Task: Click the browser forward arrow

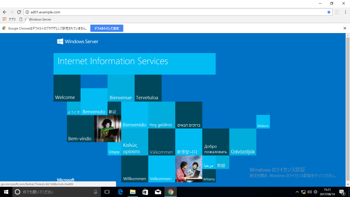Action: (x=12, y=12)
